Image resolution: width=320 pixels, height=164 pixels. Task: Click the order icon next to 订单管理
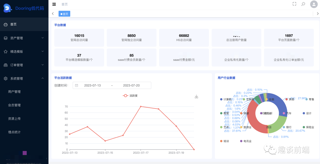pyautogui.click(x=6, y=65)
